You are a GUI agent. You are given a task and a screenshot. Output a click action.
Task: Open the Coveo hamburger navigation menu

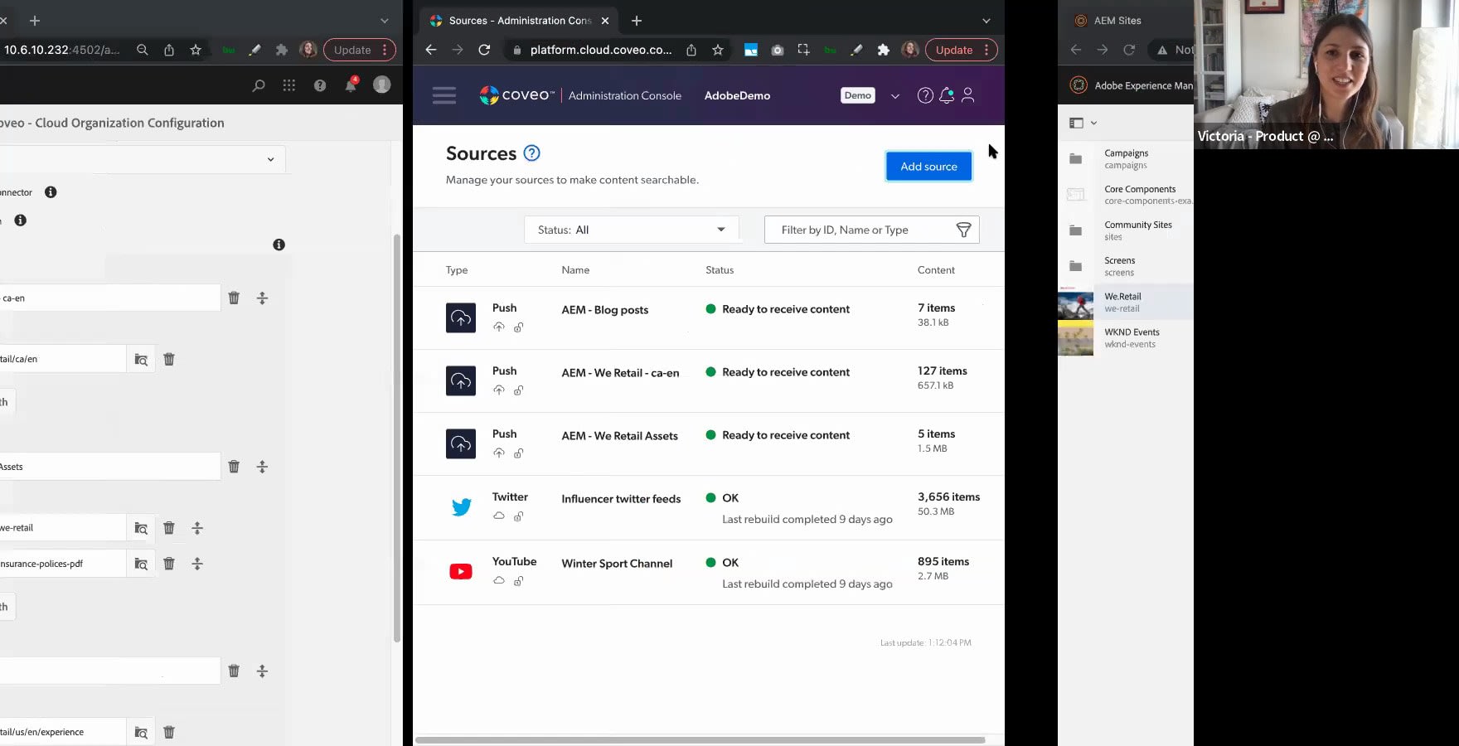point(444,95)
